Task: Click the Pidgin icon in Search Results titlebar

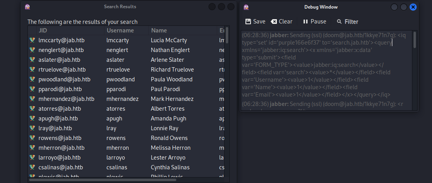Action: coord(27,7)
